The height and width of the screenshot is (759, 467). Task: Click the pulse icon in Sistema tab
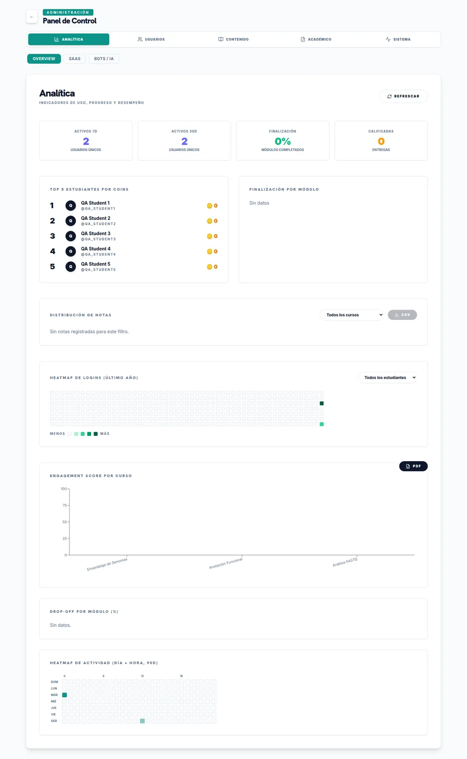388,39
